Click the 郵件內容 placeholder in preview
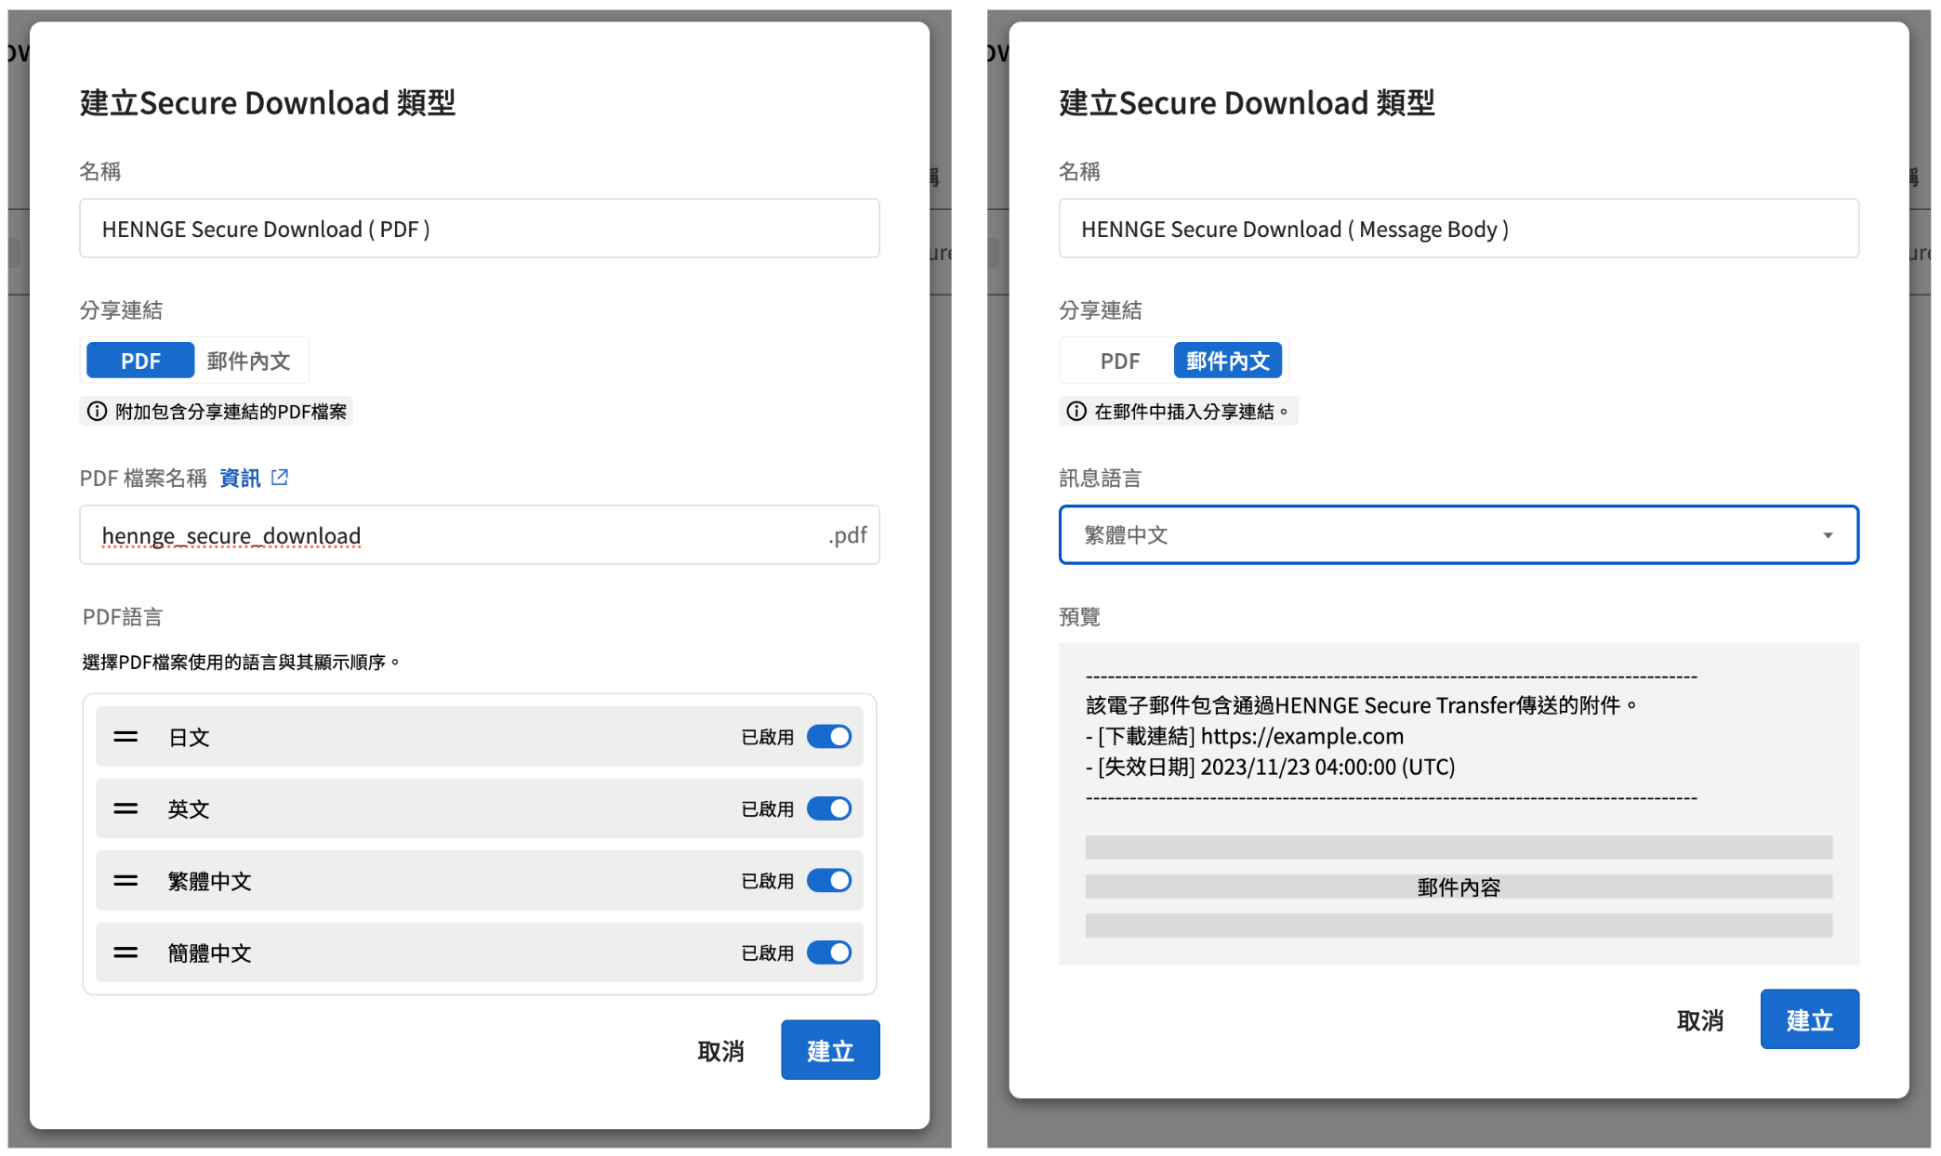Screen dimensions: 1941x1156 (x=1459, y=887)
